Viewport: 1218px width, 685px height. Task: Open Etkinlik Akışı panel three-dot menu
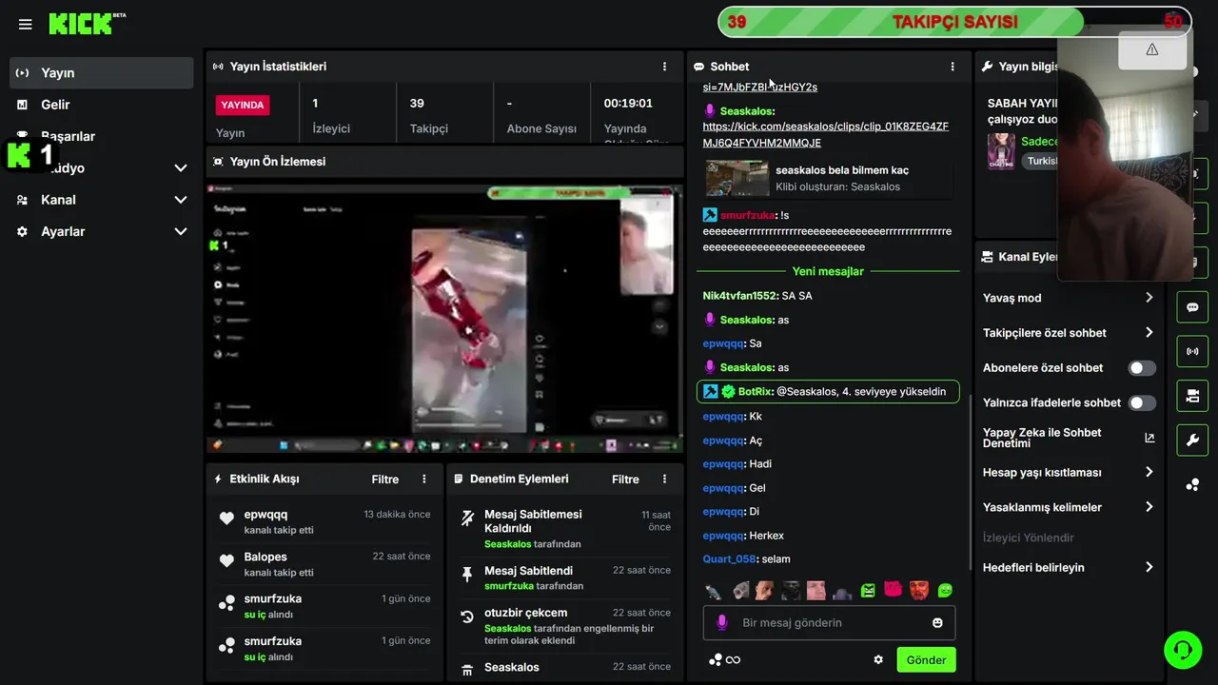click(424, 479)
